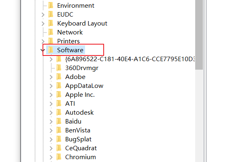Expand the Apple Inc. key
This screenshot has width=243, height=162.
coord(51,94)
